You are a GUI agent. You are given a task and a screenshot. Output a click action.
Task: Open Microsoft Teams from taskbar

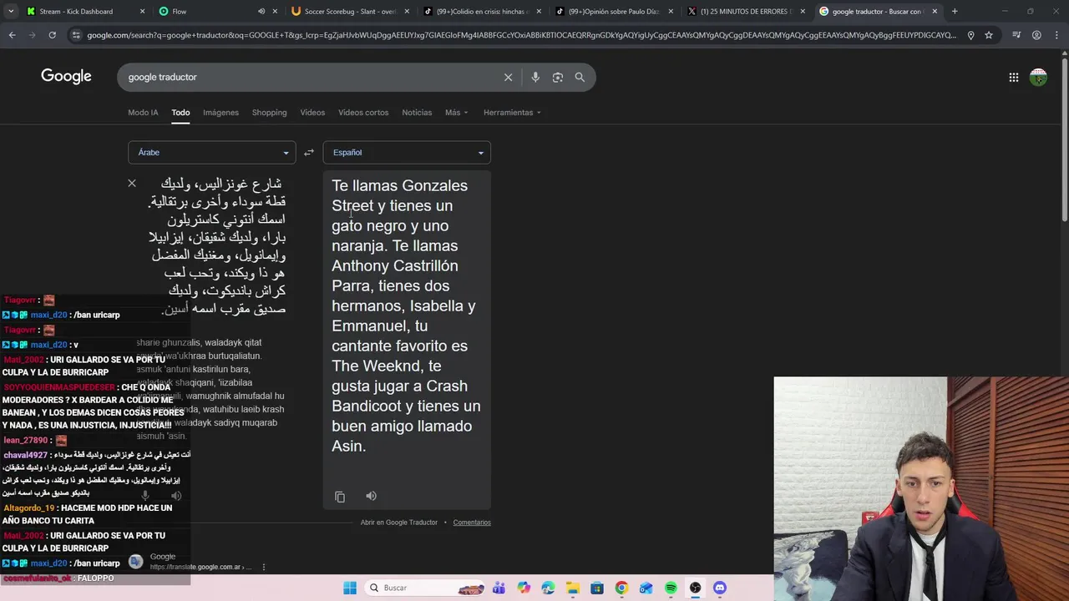pos(499,588)
